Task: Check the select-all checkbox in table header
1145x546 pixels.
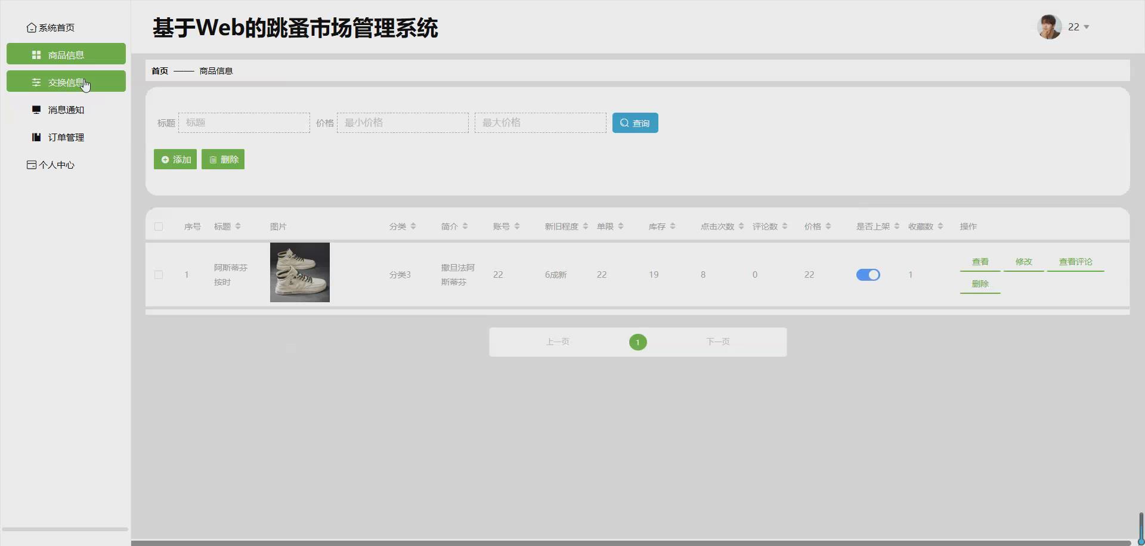Action: pos(159,227)
